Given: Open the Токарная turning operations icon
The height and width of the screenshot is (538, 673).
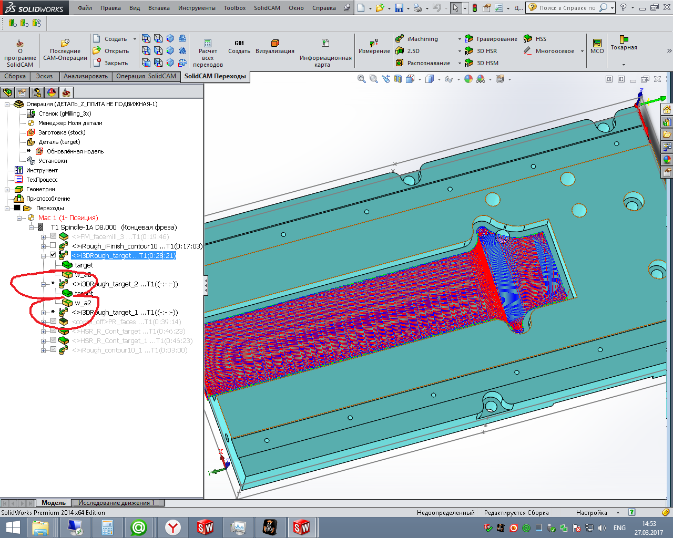Looking at the screenshot, I should point(624,40).
